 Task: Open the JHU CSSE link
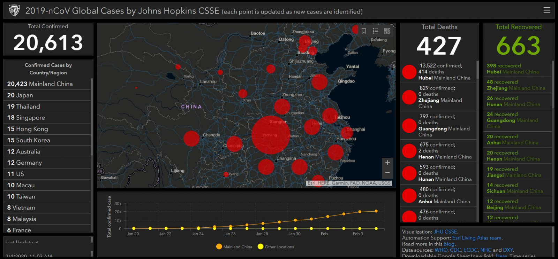click(x=445, y=232)
